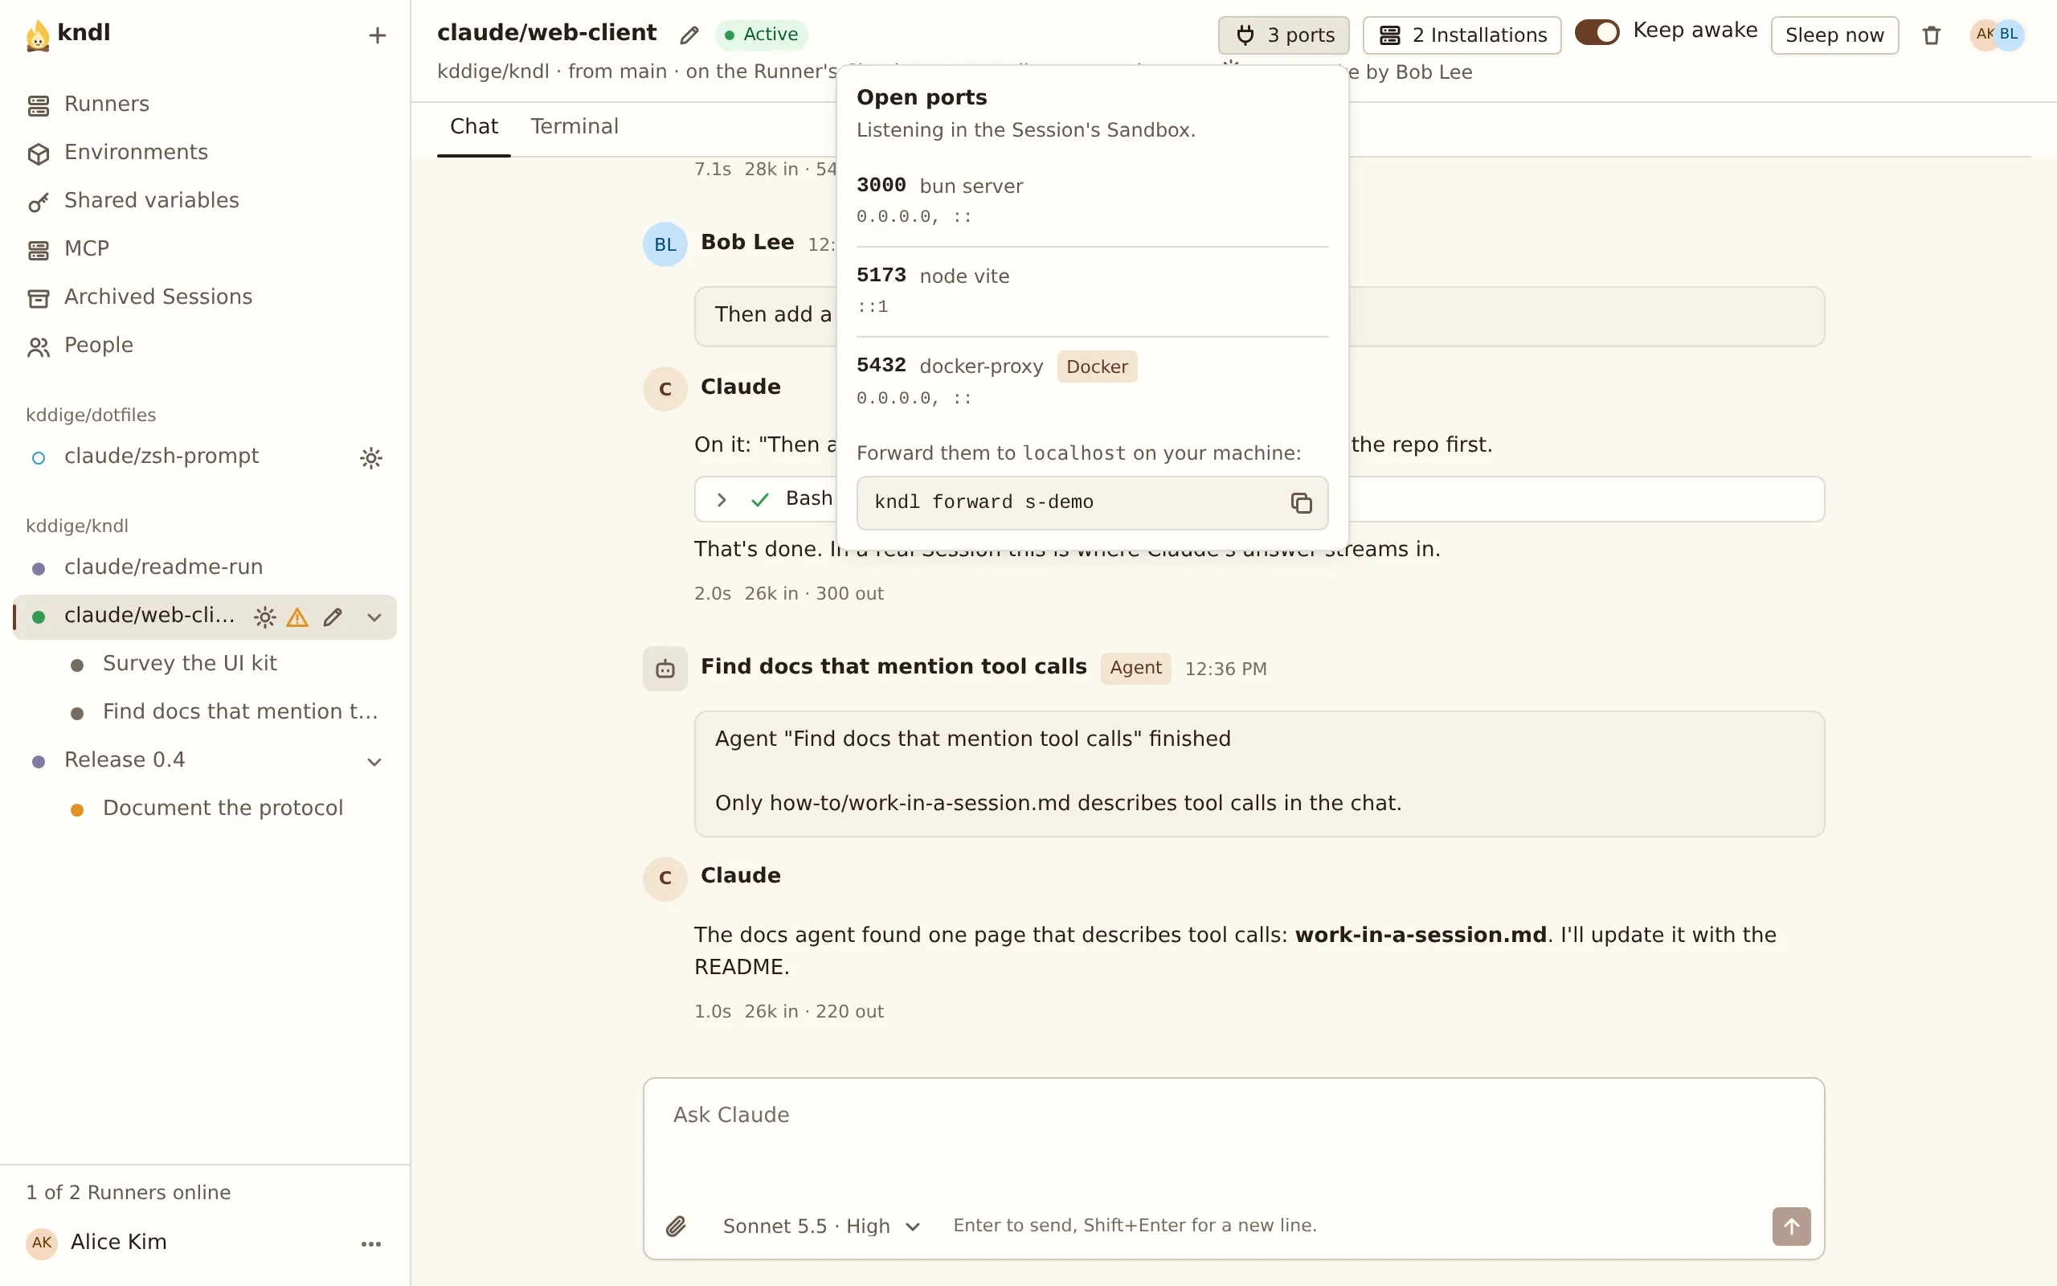Focus the Ask Claude message field
This screenshot has height=1286, width=2057.
1233,1138
